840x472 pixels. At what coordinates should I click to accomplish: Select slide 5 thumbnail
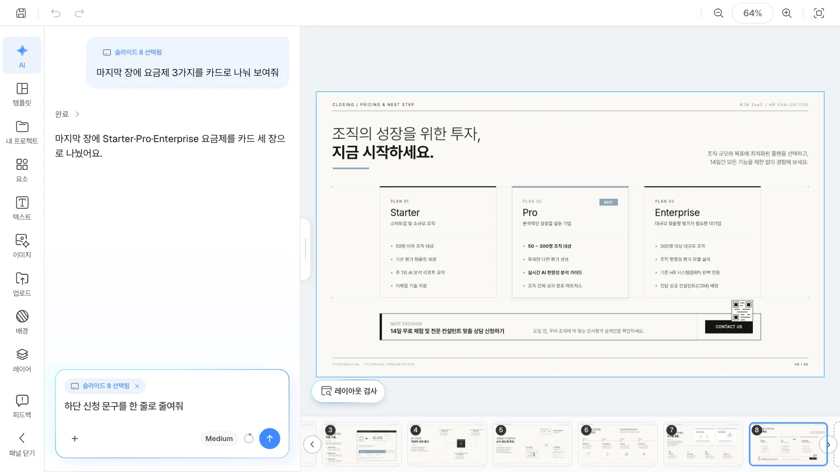[532, 444]
